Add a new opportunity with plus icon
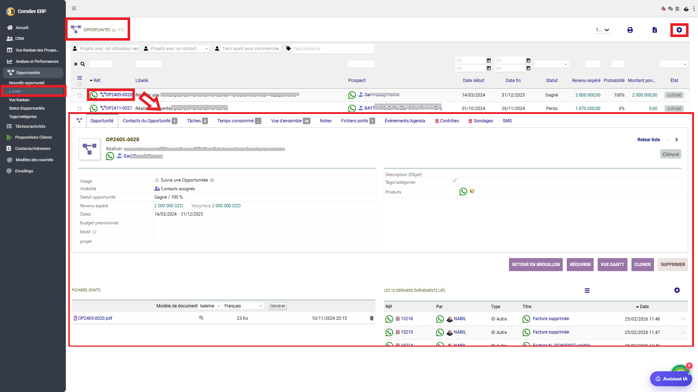The width and height of the screenshot is (698, 392). [679, 30]
